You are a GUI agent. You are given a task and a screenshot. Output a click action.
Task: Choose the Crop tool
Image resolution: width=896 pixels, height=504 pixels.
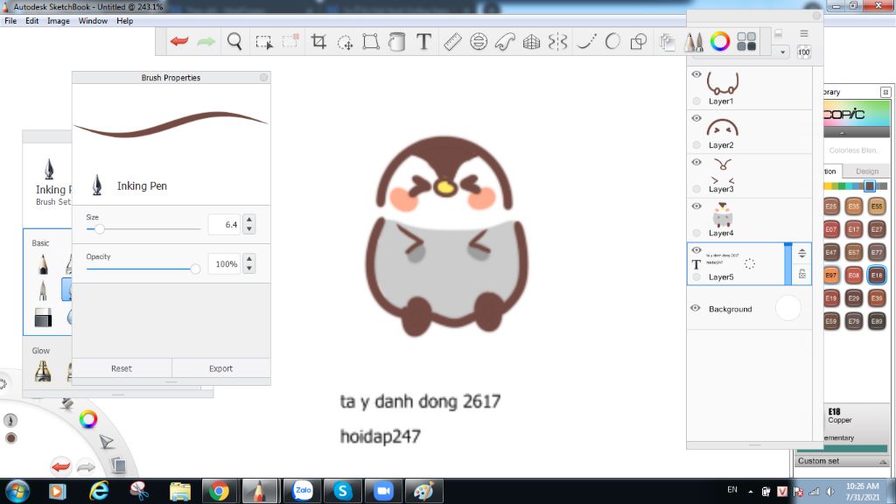point(318,41)
